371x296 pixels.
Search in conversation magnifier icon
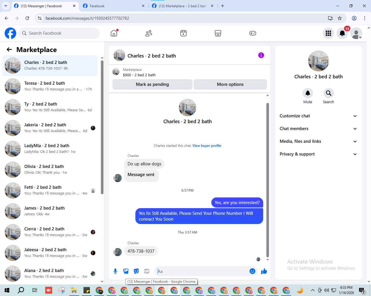(x=328, y=93)
